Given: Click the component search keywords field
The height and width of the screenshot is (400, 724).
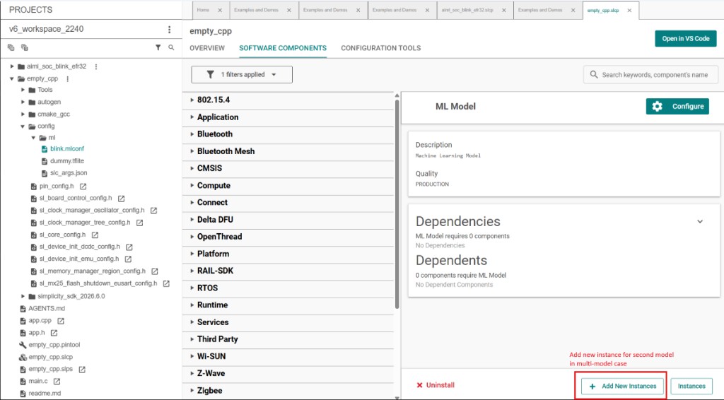Looking at the screenshot, I should pyautogui.click(x=651, y=75).
